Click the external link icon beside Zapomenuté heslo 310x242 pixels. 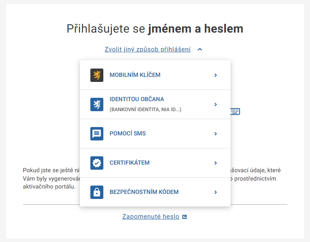(184, 217)
